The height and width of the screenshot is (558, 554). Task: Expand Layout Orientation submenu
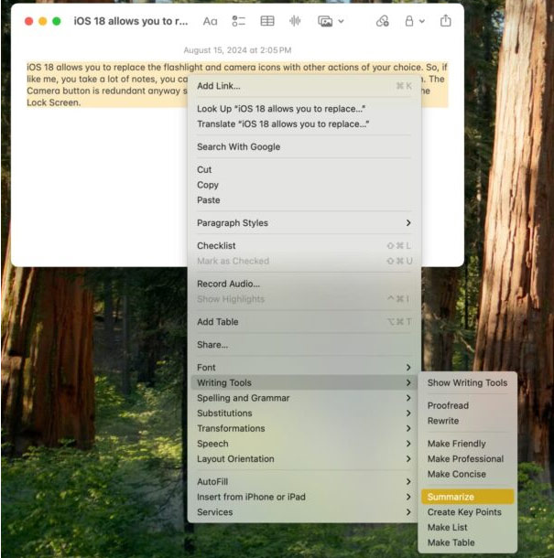pos(304,458)
